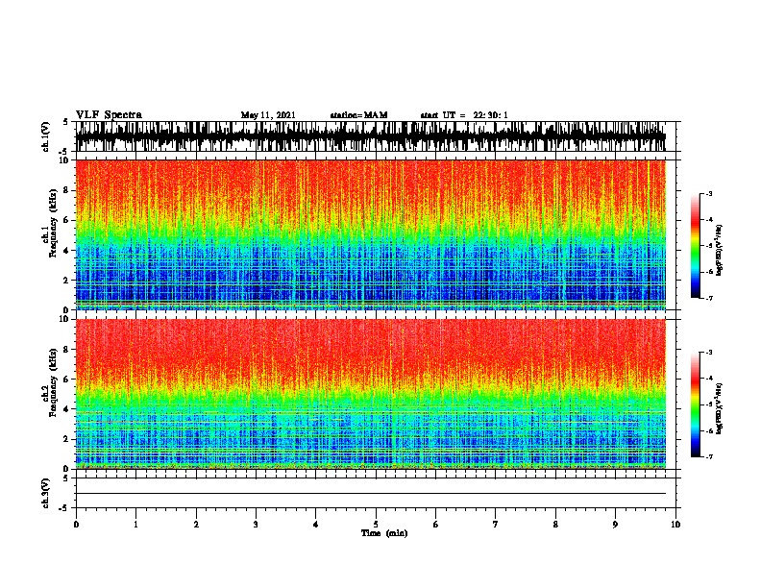Click the "2" kHz tick on ch.2 frequency axis
The image size is (761, 588).
(67, 439)
